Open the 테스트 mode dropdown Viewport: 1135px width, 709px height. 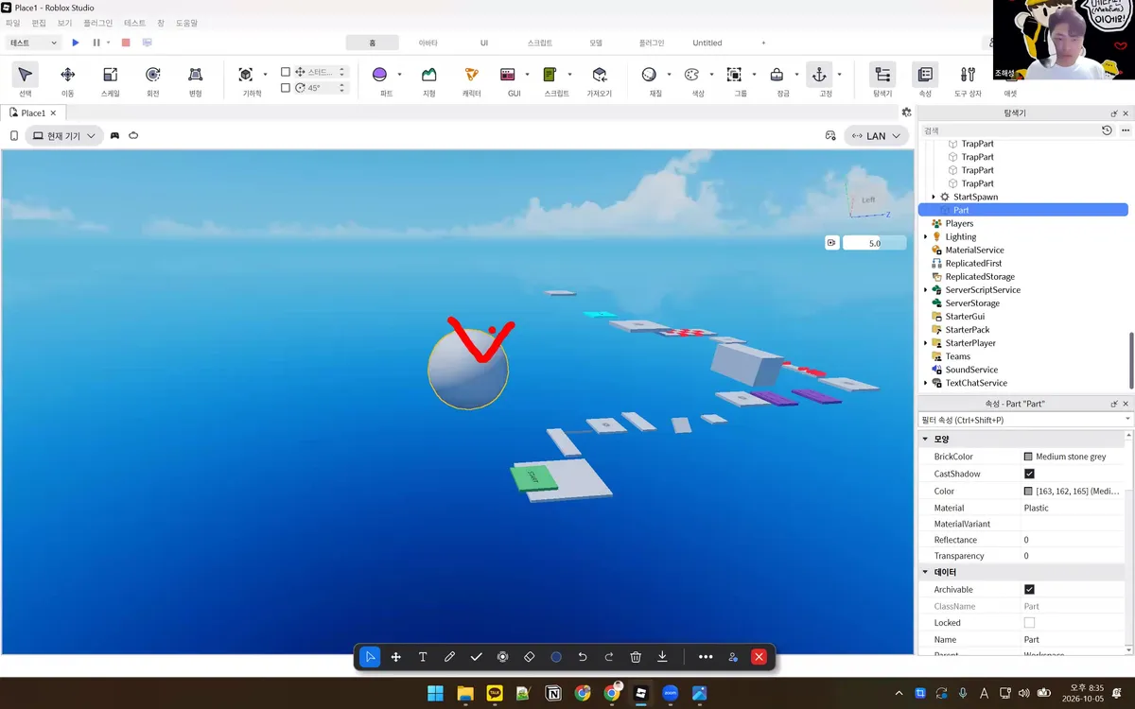click(34, 43)
